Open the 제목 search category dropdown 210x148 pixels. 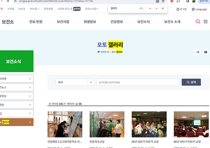click(x=75, y=82)
